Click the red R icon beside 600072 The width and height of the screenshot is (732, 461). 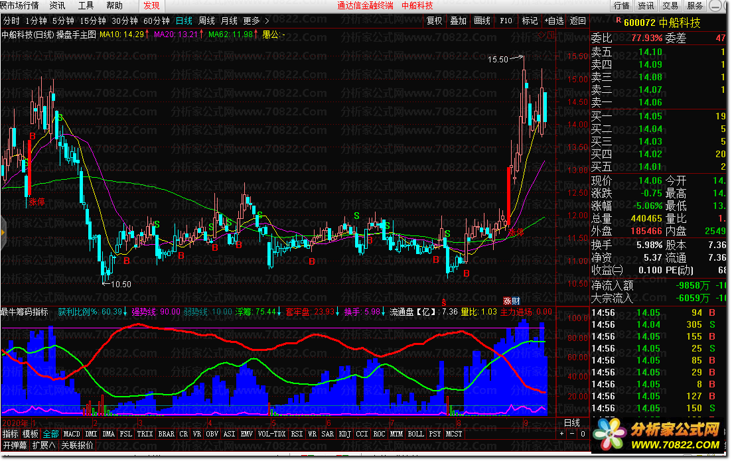coord(619,21)
